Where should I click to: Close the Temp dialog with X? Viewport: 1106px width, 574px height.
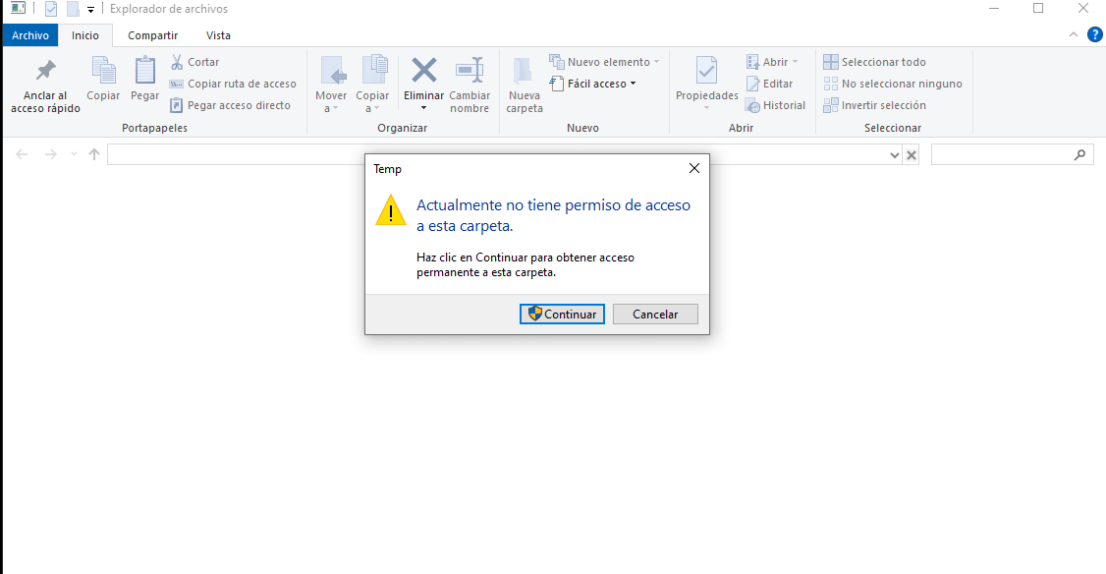pos(694,168)
